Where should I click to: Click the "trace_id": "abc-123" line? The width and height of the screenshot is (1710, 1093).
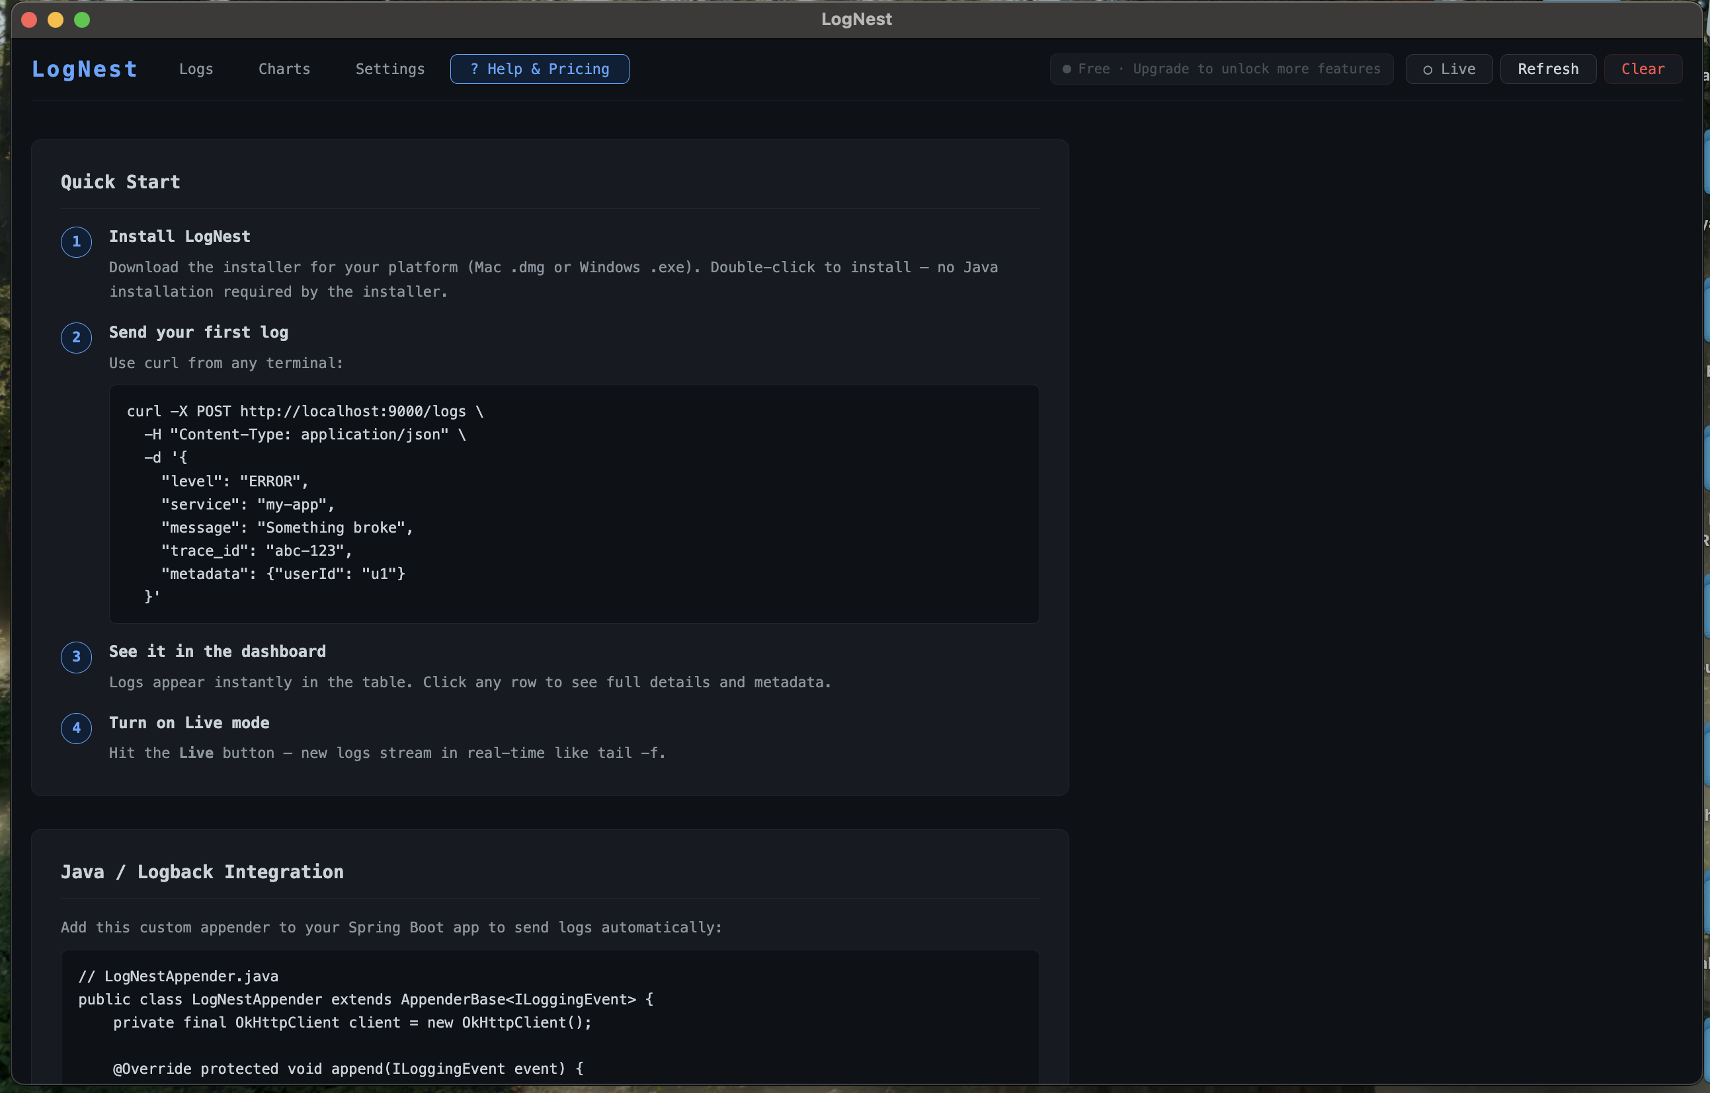257,550
